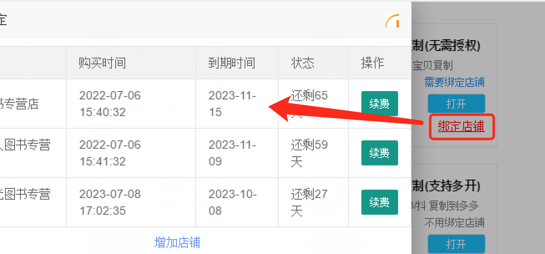Click 续费 for shop with 59 days left

pos(379,153)
